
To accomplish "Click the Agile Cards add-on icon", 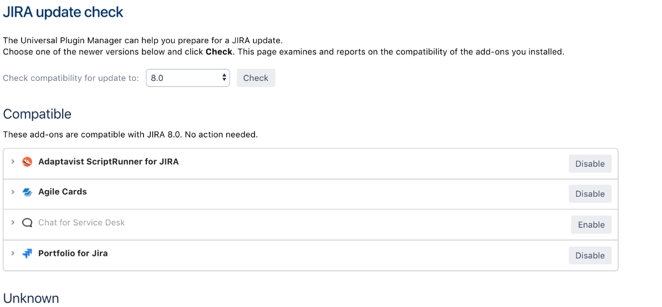I will click(27, 192).
